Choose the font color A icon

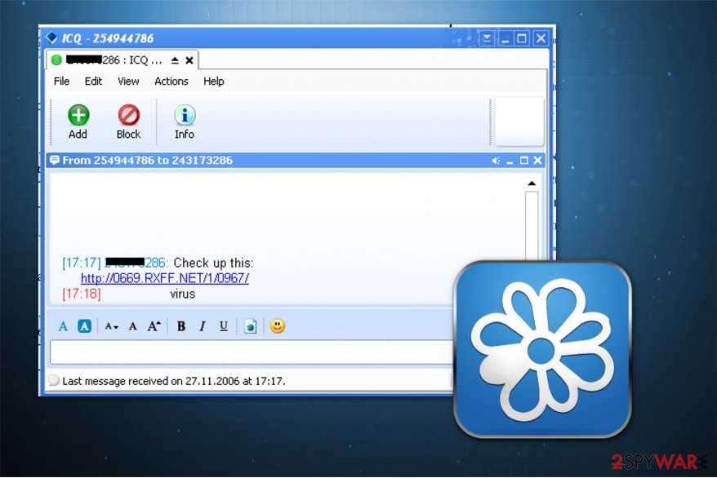pyautogui.click(x=63, y=326)
